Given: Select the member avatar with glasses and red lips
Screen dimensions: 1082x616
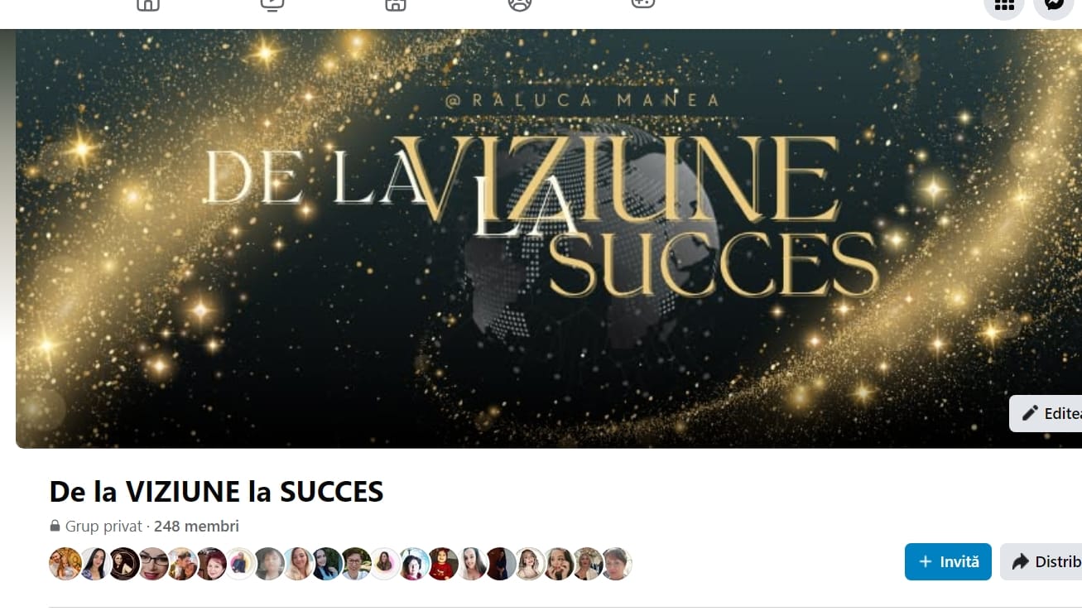Looking at the screenshot, I should (x=153, y=564).
